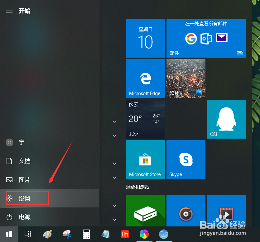
Task: Open the green media box tile
Action: click(x=145, y=211)
